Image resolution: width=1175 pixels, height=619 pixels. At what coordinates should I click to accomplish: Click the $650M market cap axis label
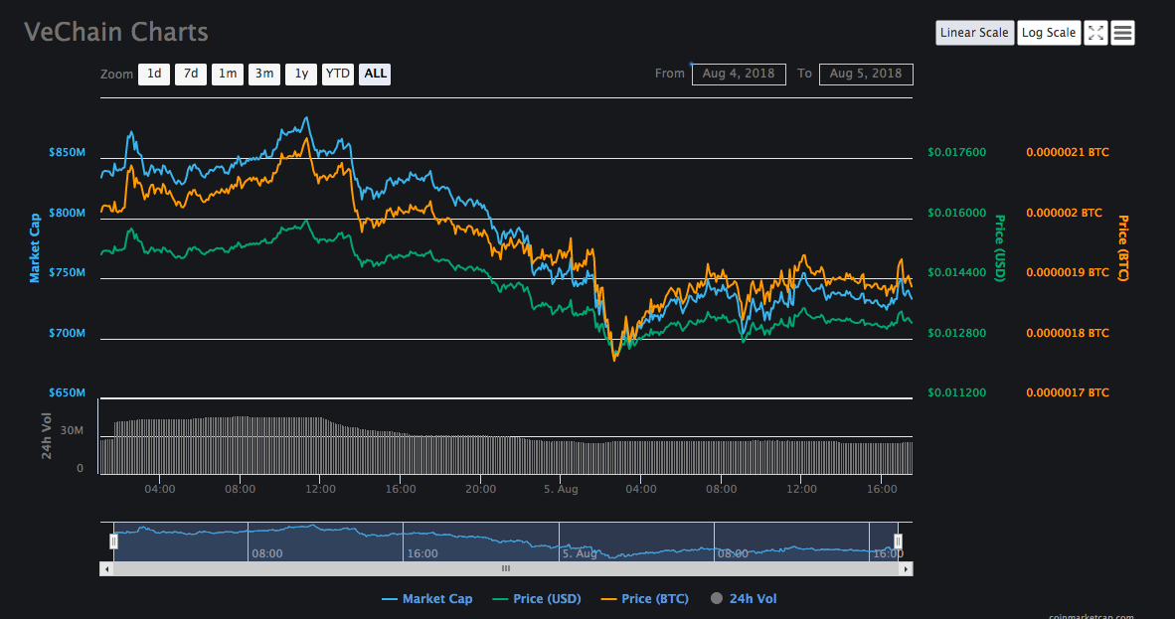point(68,392)
